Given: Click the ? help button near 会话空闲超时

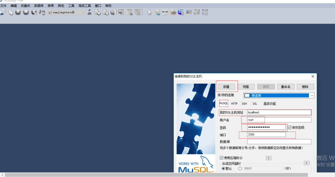Looking at the screenshot, I should point(306,163).
